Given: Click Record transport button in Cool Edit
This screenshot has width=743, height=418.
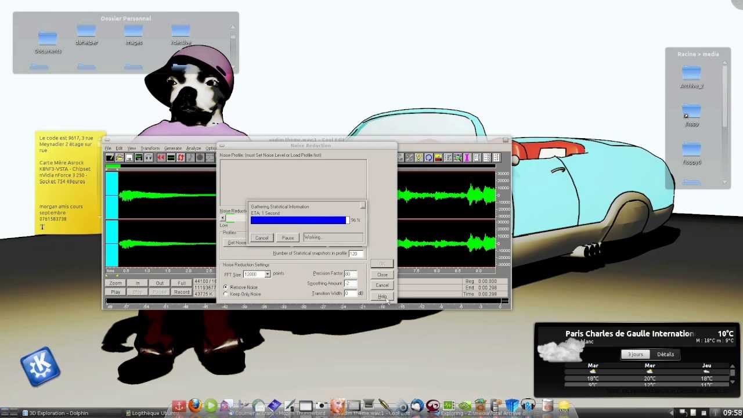Looking at the screenshot, I should tap(182, 292).
